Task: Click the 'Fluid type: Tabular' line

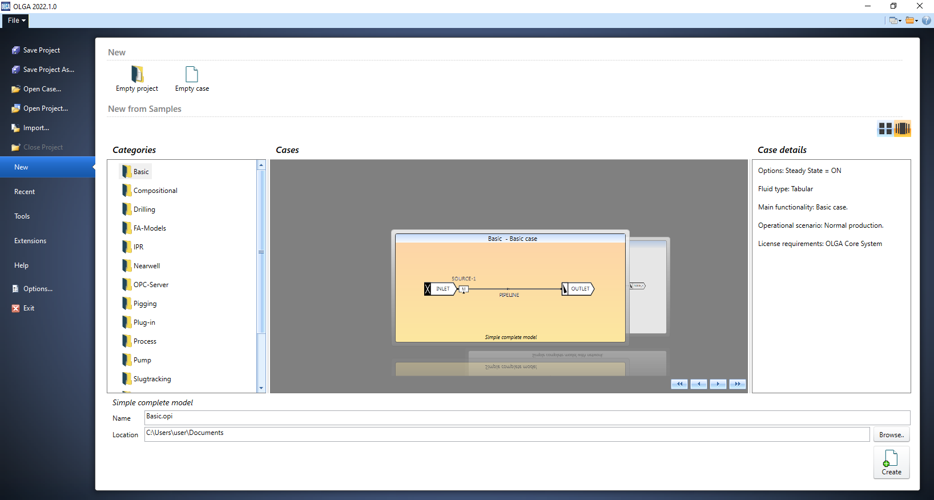Action: [786, 189]
